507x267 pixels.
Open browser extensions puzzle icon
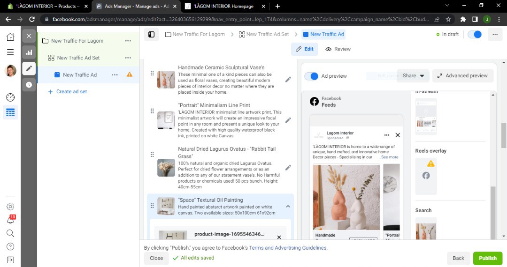pyautogui.click(x=463, y=19)
